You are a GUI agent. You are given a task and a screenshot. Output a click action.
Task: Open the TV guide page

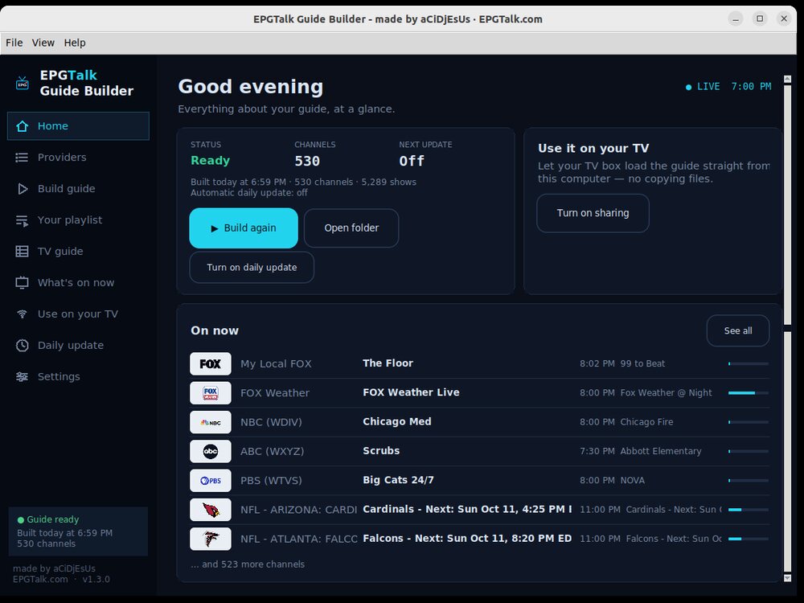pyautogui.click(x=78, y=251)
